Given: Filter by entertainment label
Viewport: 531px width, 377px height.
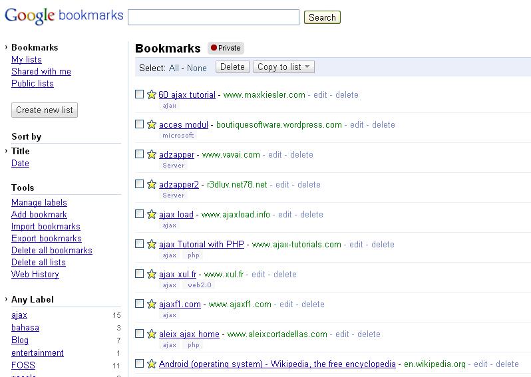Looking at the screenshot, I should click(37, 352).
